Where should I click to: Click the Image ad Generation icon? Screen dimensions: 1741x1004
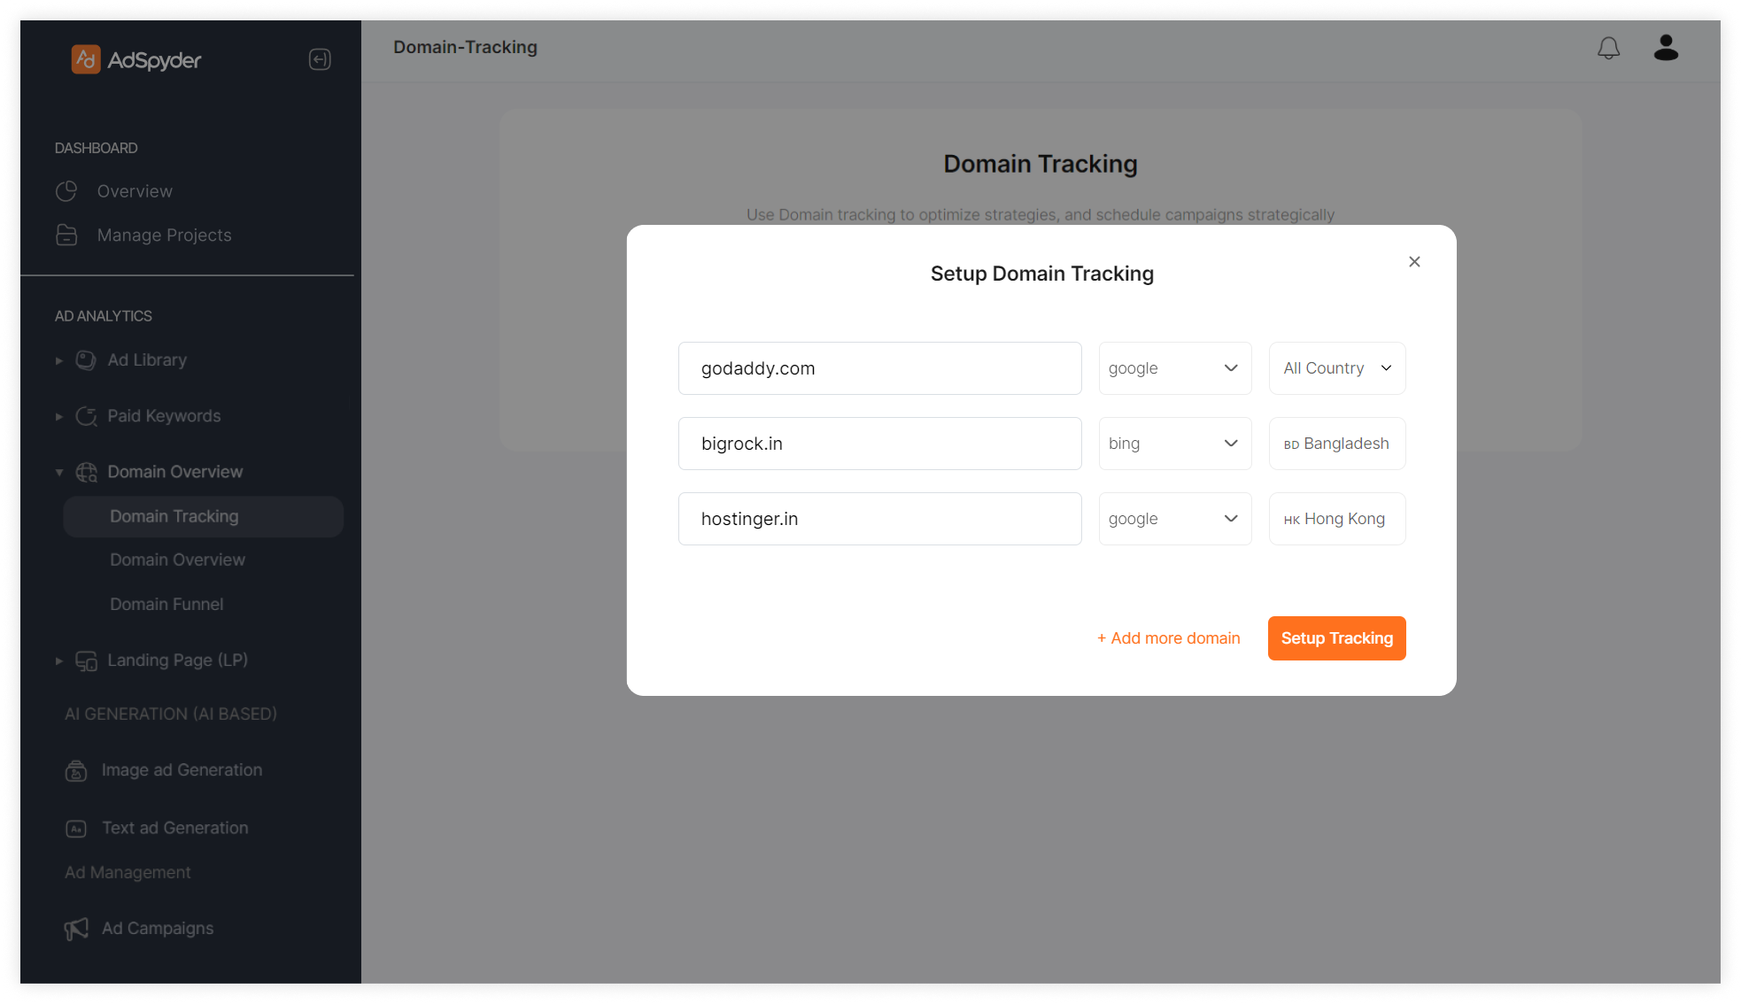pos(76,770)
